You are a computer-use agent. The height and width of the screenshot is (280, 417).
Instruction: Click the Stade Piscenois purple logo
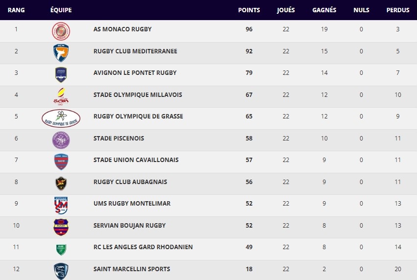pos(61,140)
